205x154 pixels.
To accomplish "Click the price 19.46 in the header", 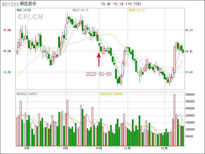I will click(x=106, y=4).
